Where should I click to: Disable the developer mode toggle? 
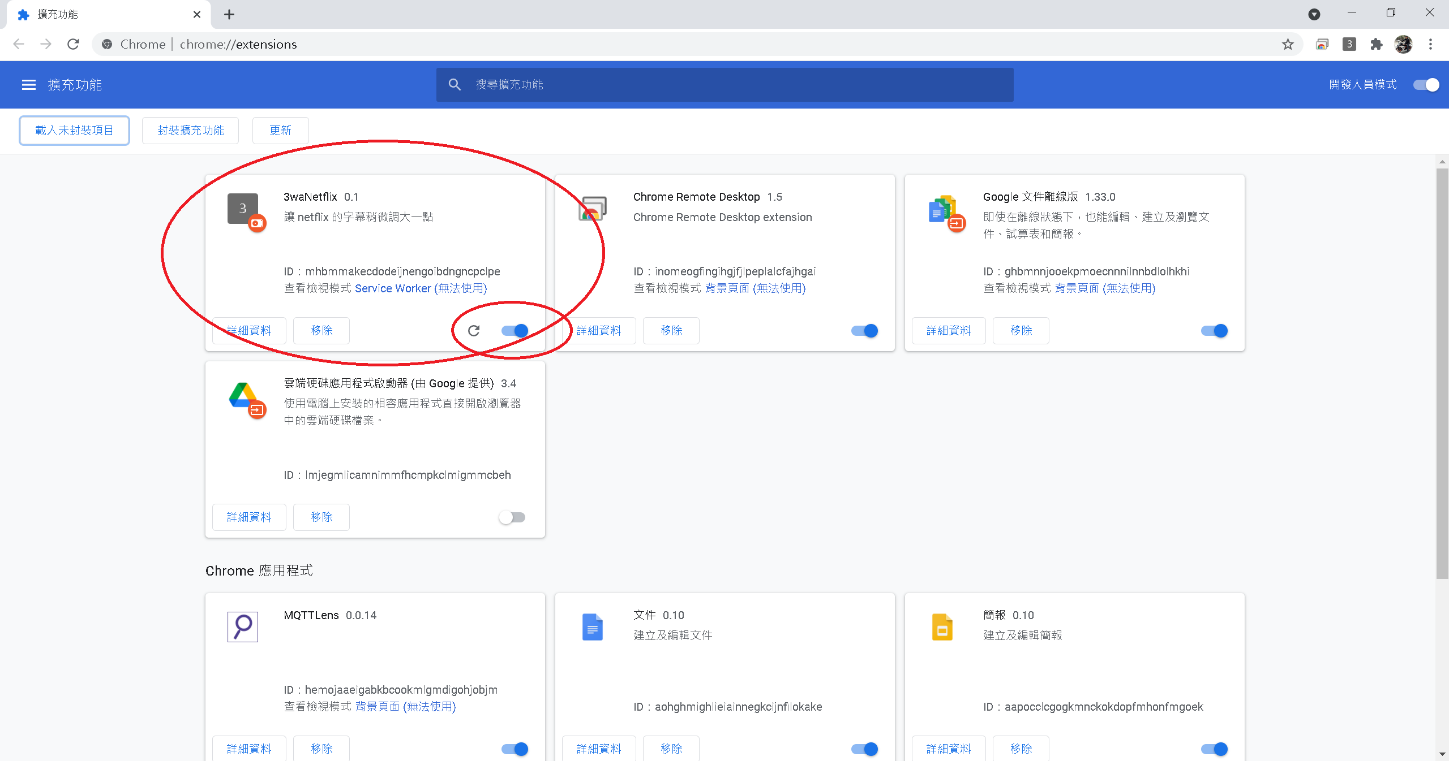(x=1426, y=85)
